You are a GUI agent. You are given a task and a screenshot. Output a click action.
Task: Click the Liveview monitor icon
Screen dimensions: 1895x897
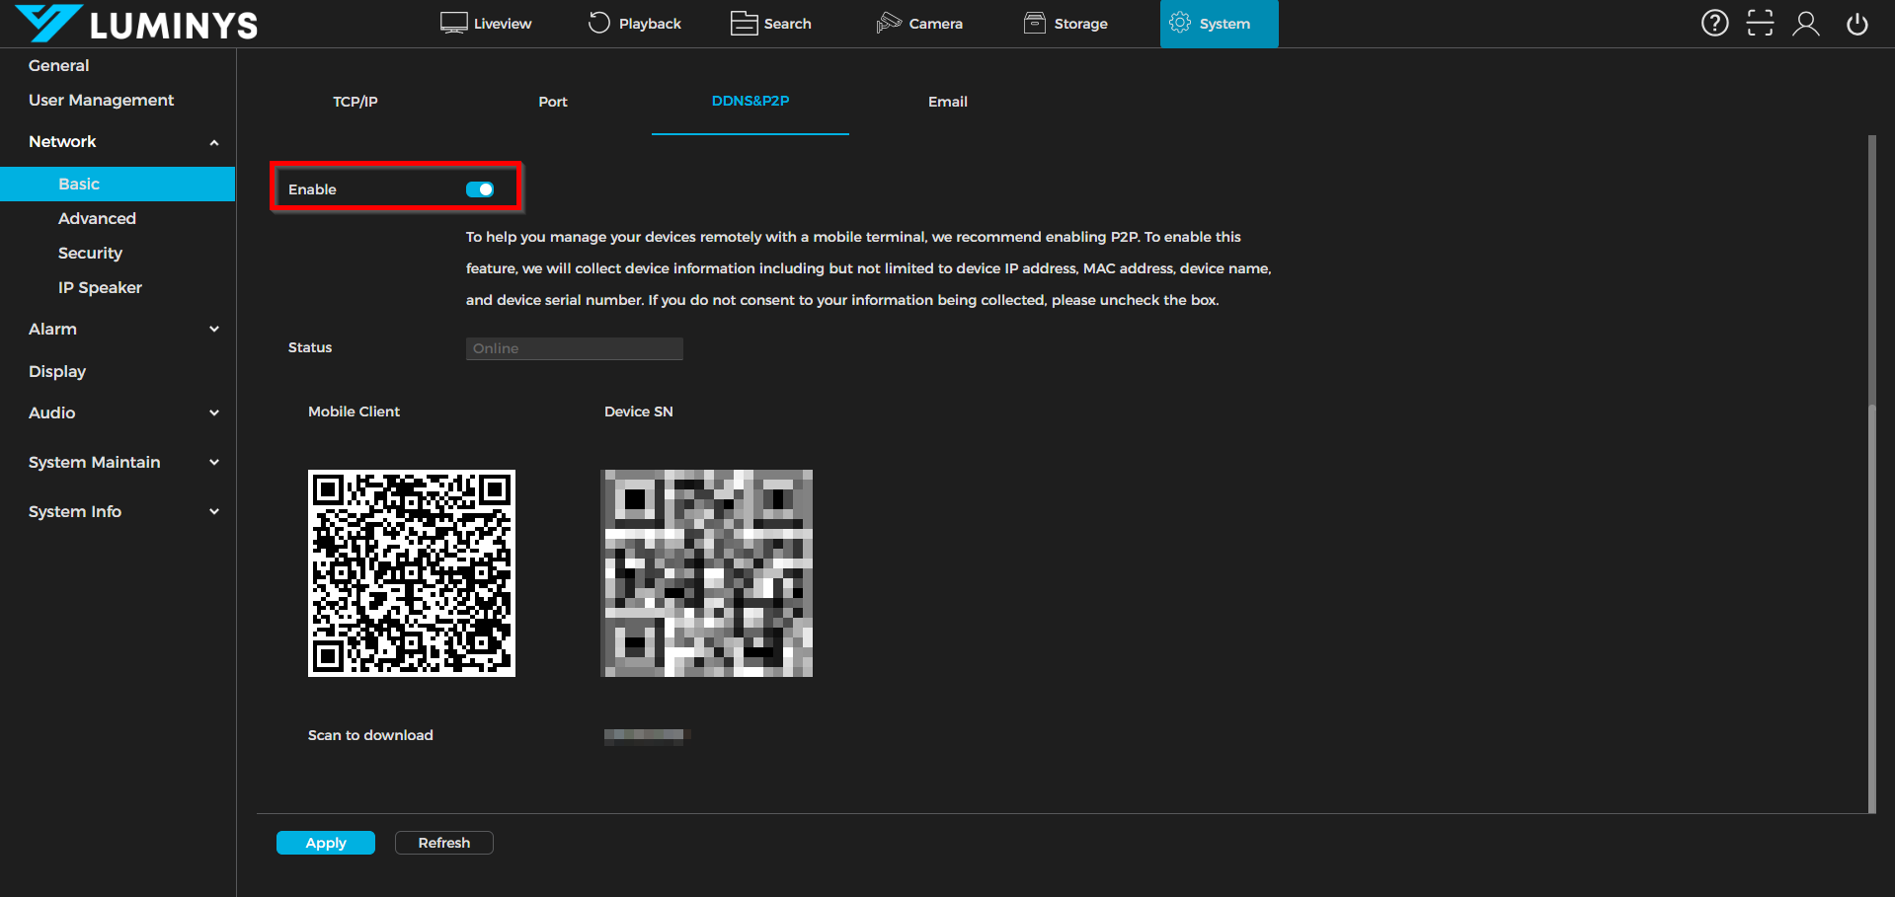click(453, 23)
